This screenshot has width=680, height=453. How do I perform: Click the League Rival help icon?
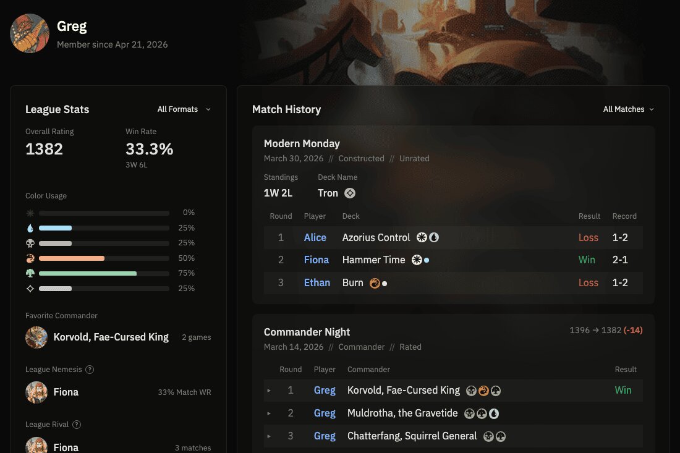point(77,425)
